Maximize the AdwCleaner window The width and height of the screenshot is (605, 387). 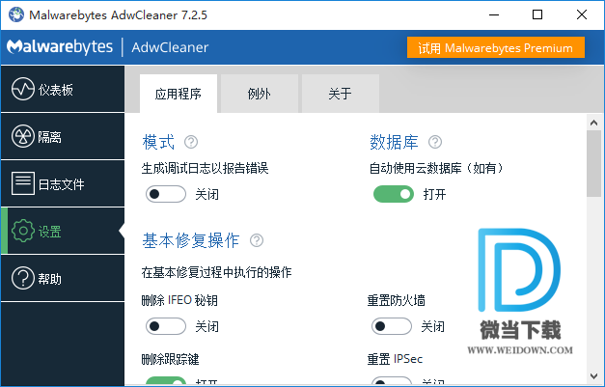[x=537, y=15]
